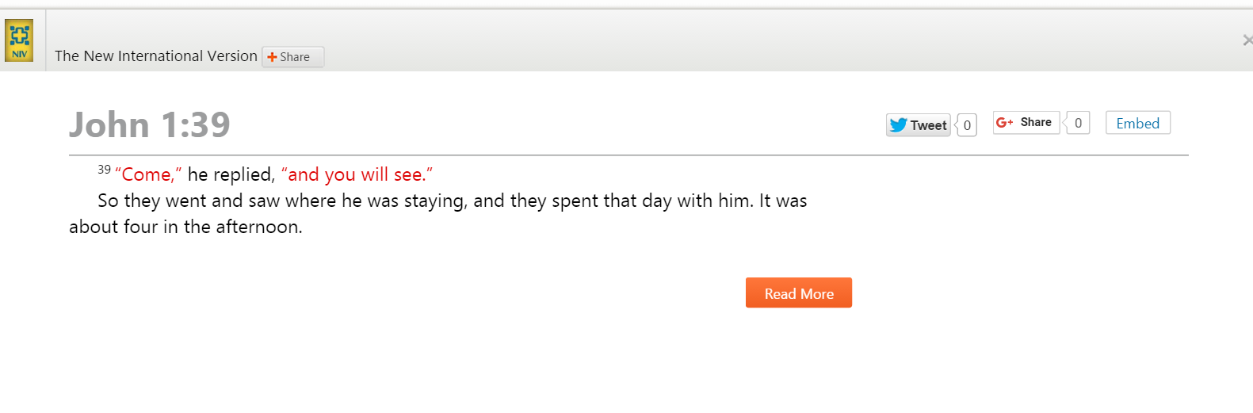Viewport: 1253px width, 413px height.
Task: Open the Tweet share button
Action: pos(918,125)
